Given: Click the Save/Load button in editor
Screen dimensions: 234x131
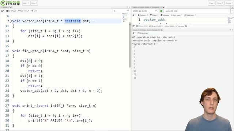Looking at the screenshot, I should point(11,11).
